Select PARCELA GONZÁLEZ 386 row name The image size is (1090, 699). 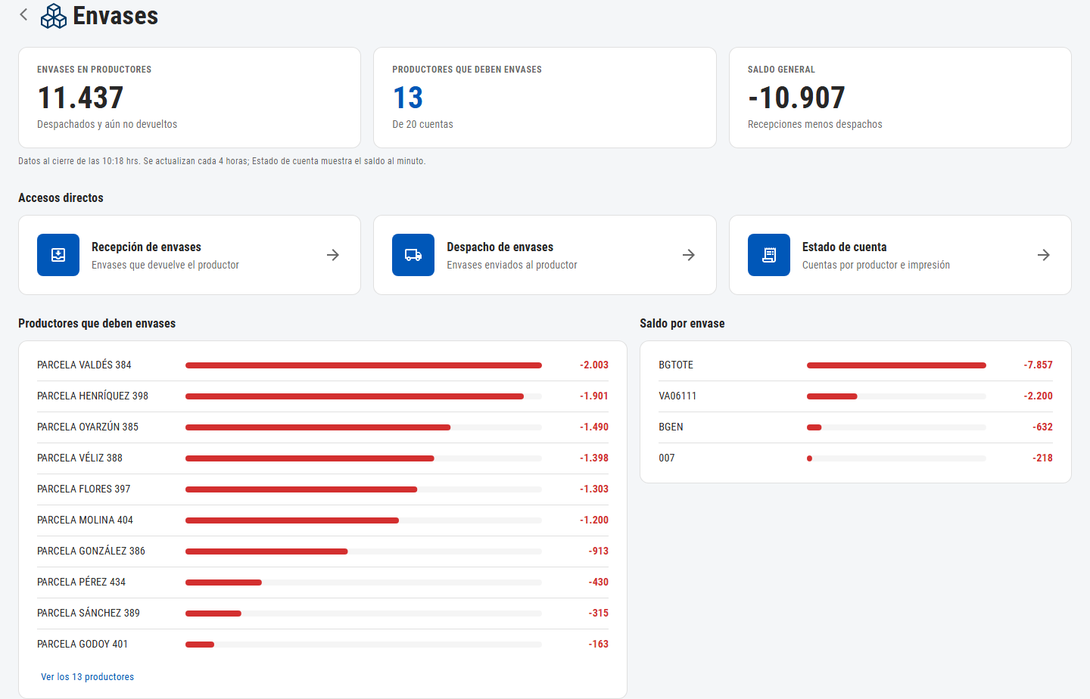tap(91, 551)
